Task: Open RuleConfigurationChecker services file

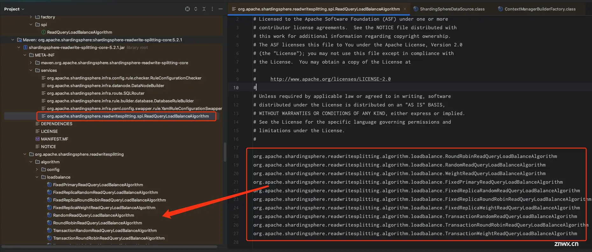Action: click(x=124, y=78)
